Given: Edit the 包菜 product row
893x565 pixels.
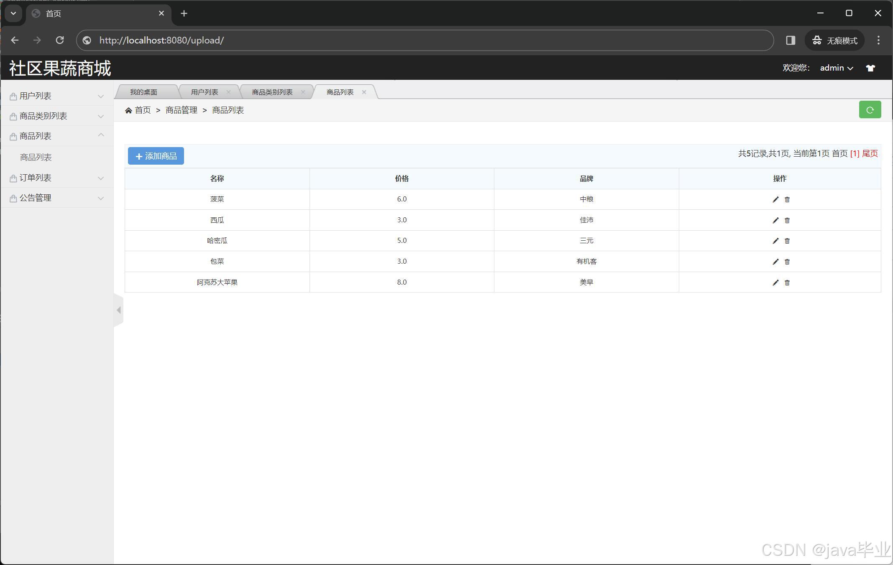Looking at the screenshot, I should click(x=775, y=262).
